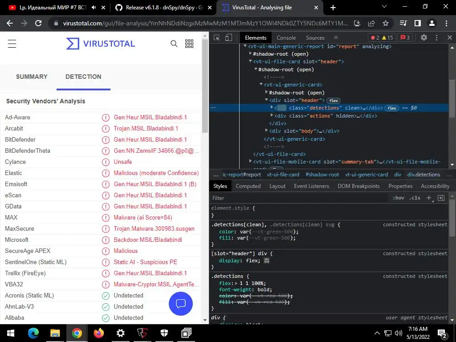Bookmark this page with the star
Viewport: 456px width, 342px height.
click(x=385, y=23)
